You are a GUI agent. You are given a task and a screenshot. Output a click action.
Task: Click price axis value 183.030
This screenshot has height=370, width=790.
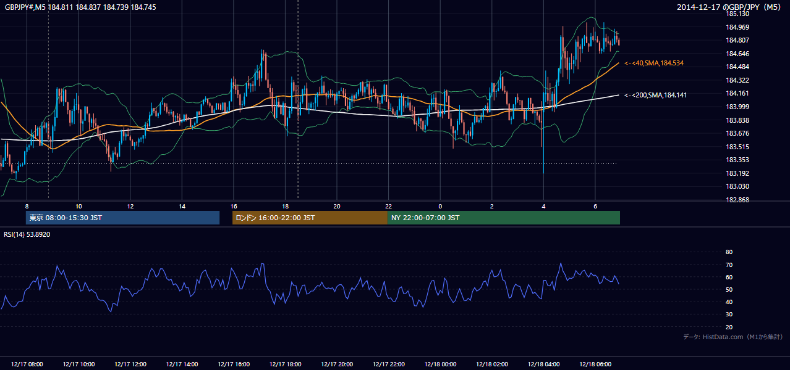(x=737, y=186)
